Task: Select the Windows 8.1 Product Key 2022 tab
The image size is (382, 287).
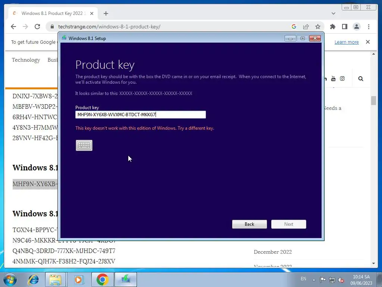Action: tap(53, 13)
